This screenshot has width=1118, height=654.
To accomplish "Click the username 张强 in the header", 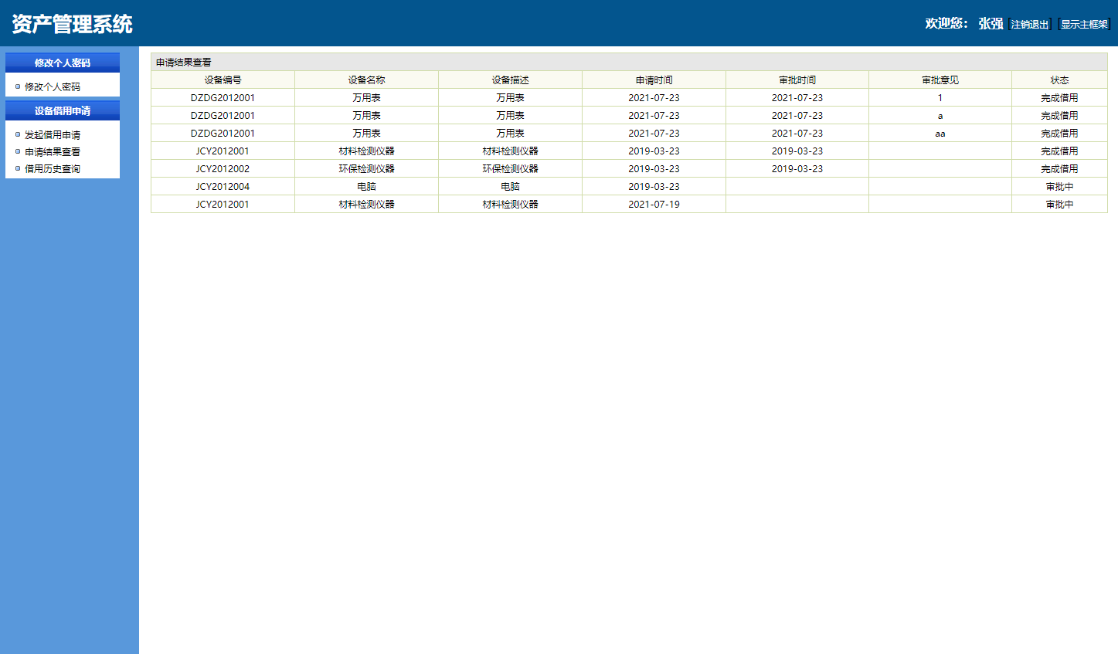I will pyautogui.click(x=991, y=24).
